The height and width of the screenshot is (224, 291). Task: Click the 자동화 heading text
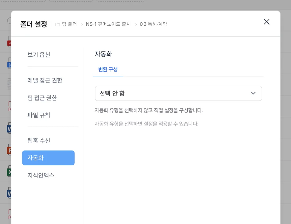103,54
